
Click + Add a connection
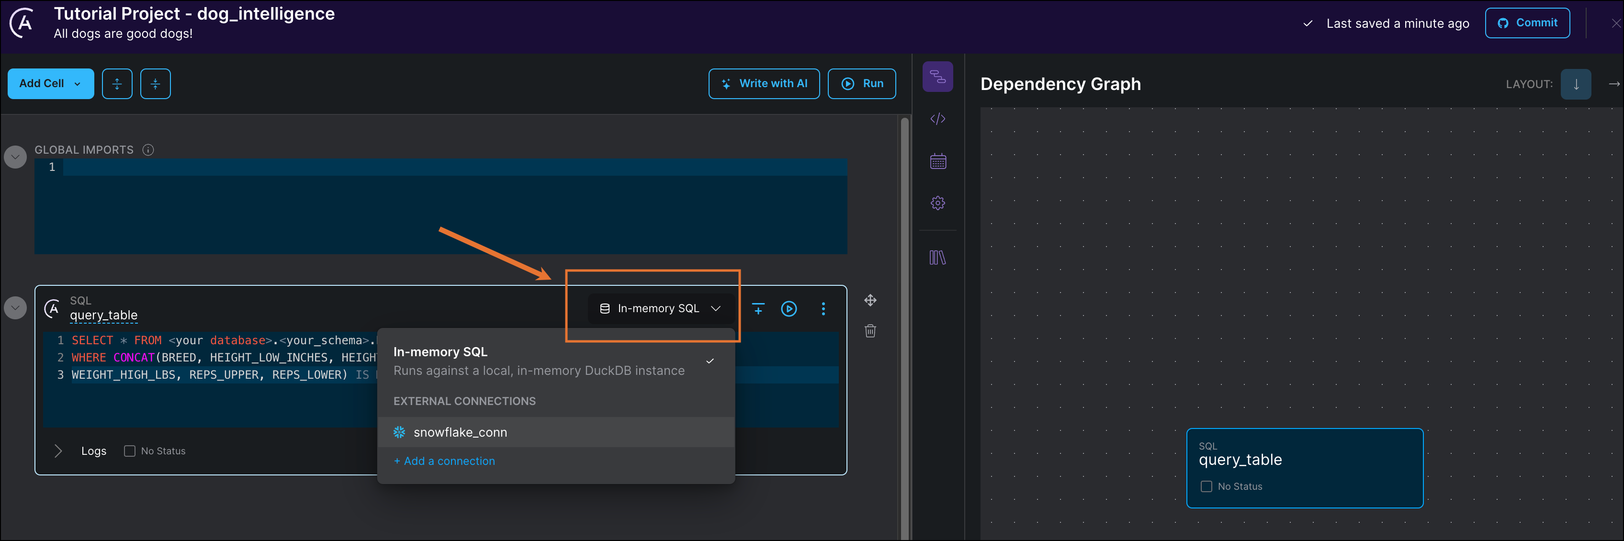[444, 461]
